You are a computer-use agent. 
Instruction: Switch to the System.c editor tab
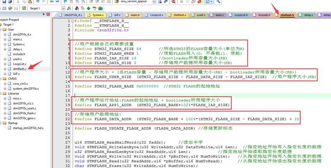95,15
